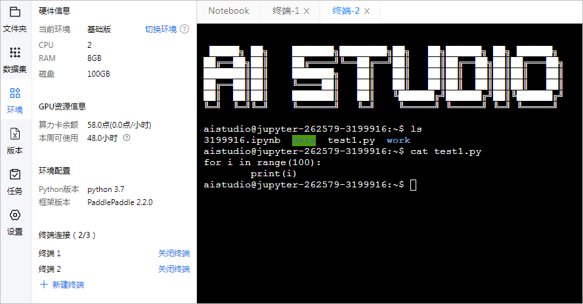The width and height of the screenshot is (583, 304).
Task: Click the 'for i in range(100):' line
Action: tap(262, 162)
